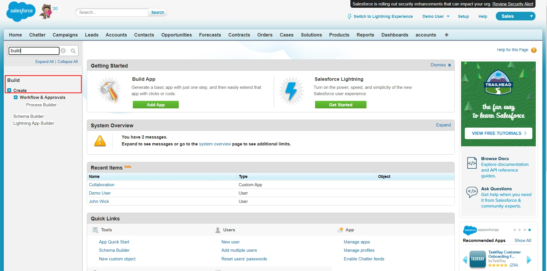Click the next arrow in Recommended Apps

(x=529, y=260)
